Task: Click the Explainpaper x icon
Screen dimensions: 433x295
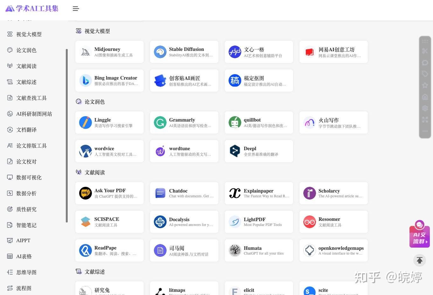Action: coord(235,193)
